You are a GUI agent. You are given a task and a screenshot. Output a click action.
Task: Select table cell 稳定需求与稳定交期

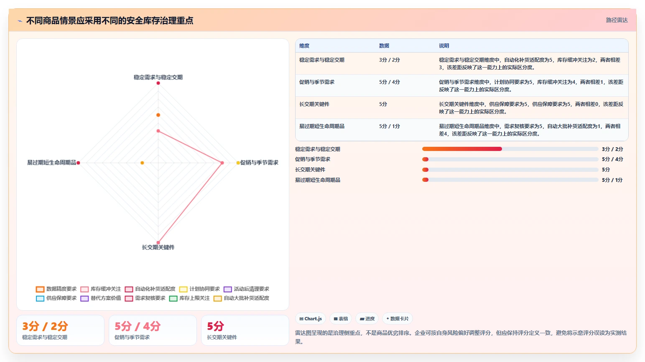point(322,60)
